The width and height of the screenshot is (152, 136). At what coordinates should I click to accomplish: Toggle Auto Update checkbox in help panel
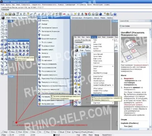pyautogui.click(x=120, y=26)
